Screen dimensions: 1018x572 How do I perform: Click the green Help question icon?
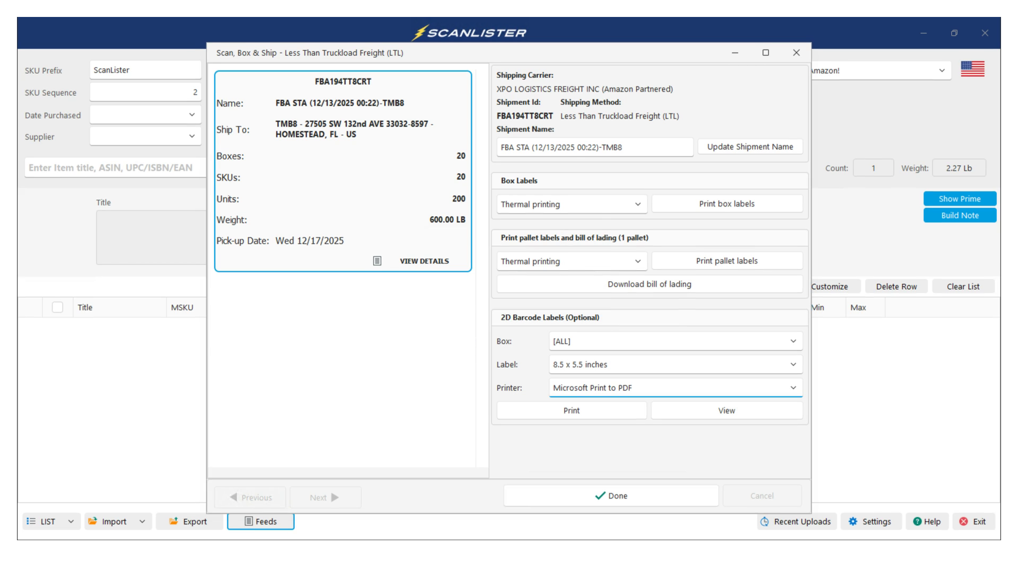pos(917,521)
